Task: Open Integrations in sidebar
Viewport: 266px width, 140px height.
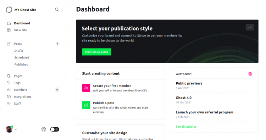Action: click(x=23, y=97)
